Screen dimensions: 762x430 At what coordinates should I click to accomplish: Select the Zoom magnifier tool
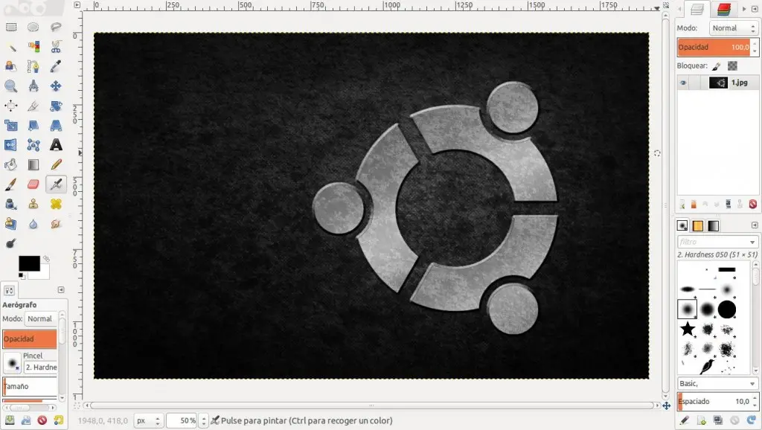(10, 86)
